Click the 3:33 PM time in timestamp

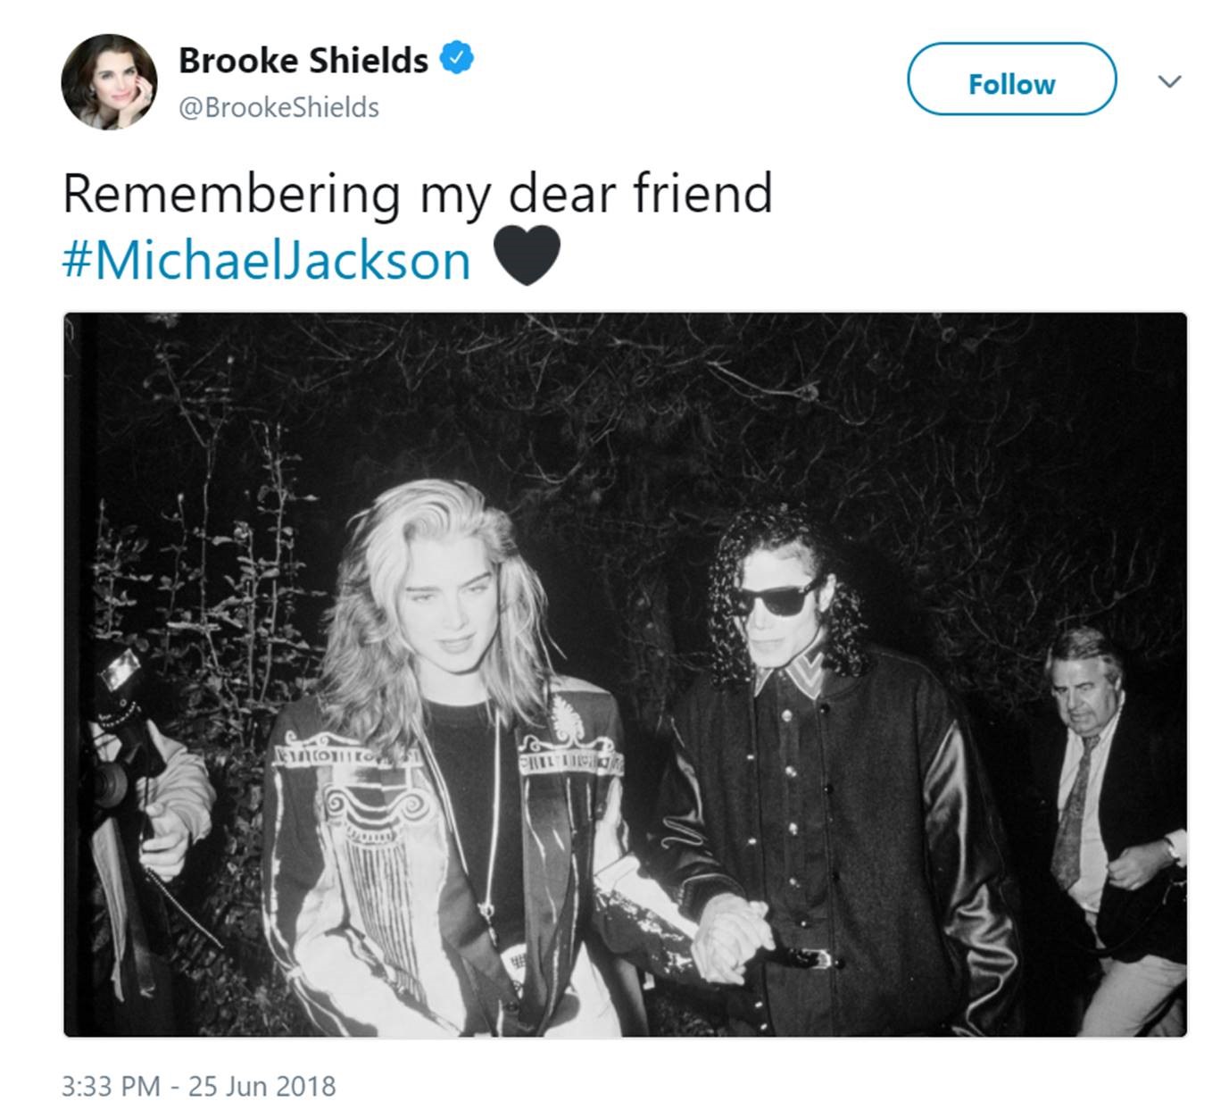point(111,1086)
